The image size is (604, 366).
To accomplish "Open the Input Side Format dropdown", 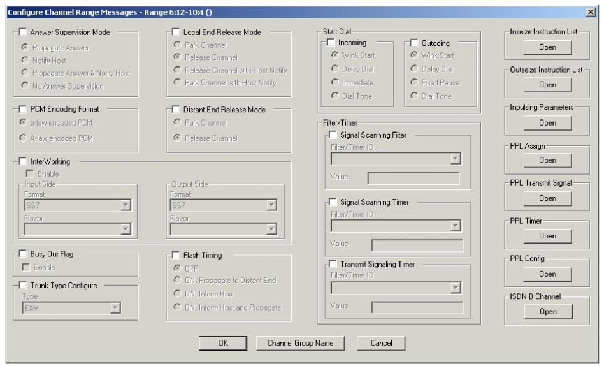I will 126,205.
